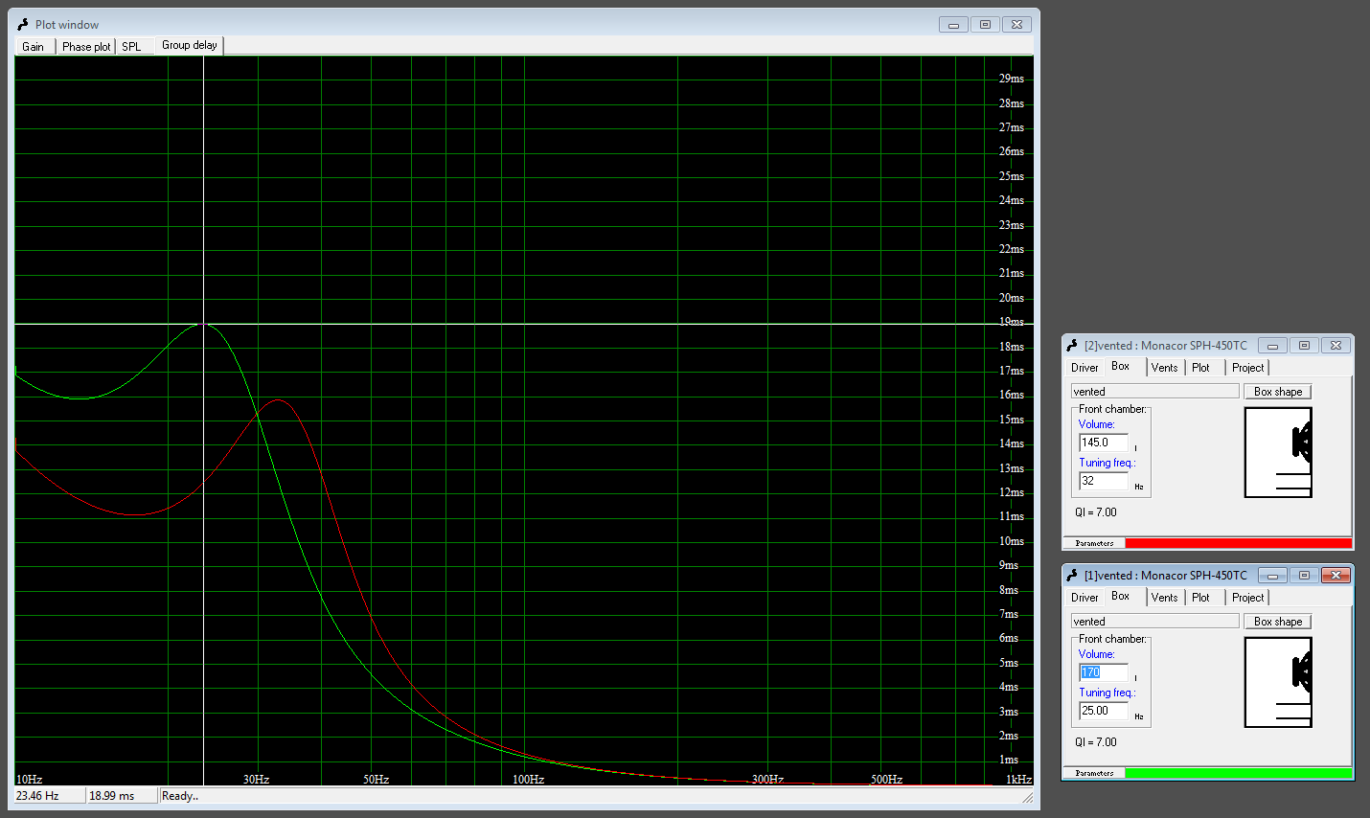This screenshot has height=818, width=1370.
Task: Switch to the Gain tab in Plot window
Action: click(34, 46)
